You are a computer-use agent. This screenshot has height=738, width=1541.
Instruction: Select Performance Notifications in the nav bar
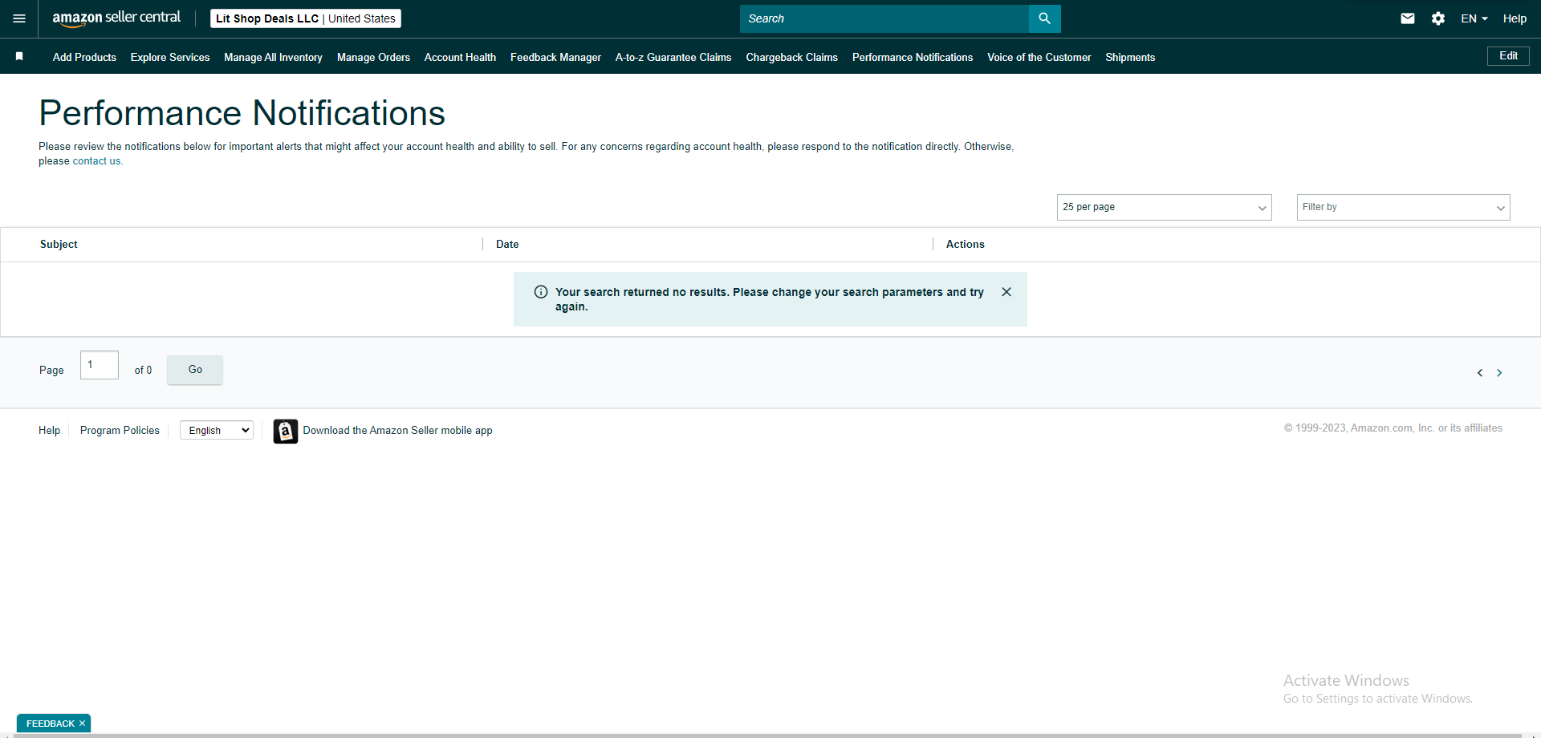coord(913,57)
